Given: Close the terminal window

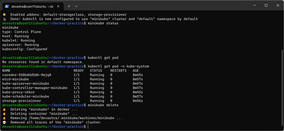Looking at the screenshot, I should [278, 5].
